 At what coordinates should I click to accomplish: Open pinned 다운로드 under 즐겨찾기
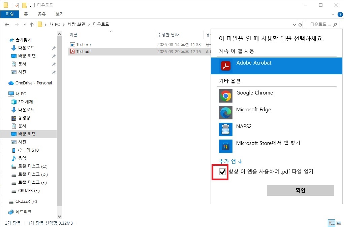pos(23,48)
